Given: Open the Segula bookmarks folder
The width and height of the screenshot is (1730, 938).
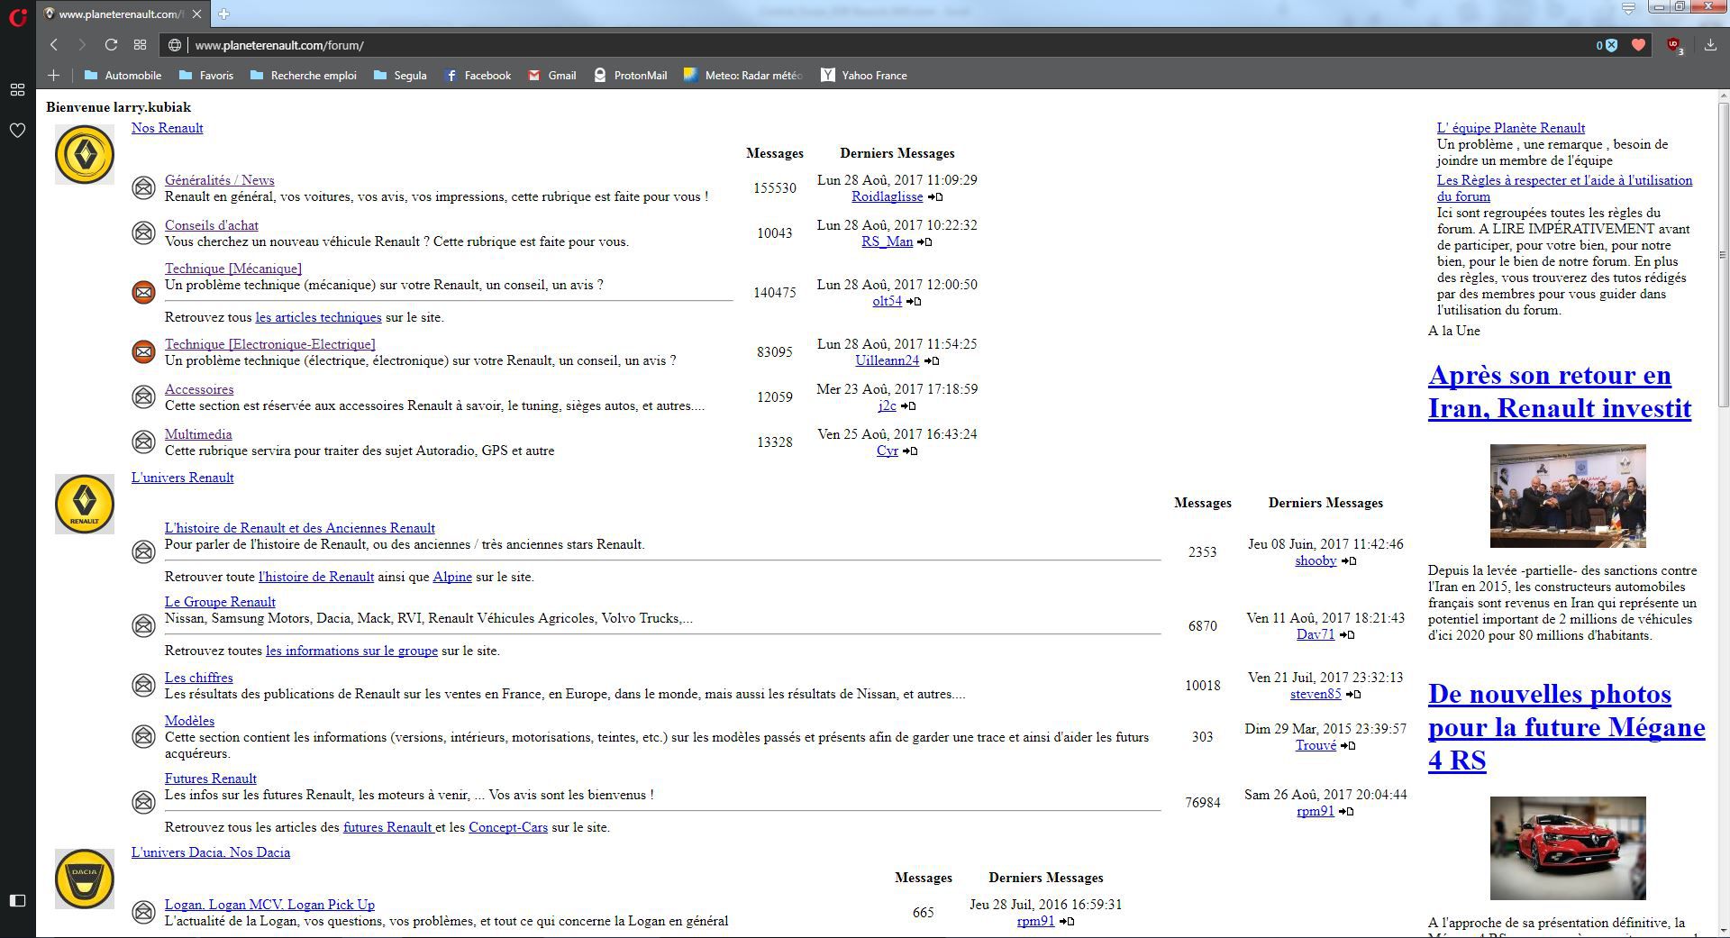Looking at the screenshot, I should coord(400,76).
